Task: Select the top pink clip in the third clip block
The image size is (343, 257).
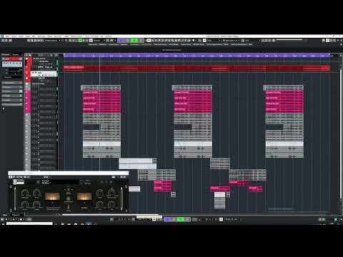Action: (x=284, y=93)
